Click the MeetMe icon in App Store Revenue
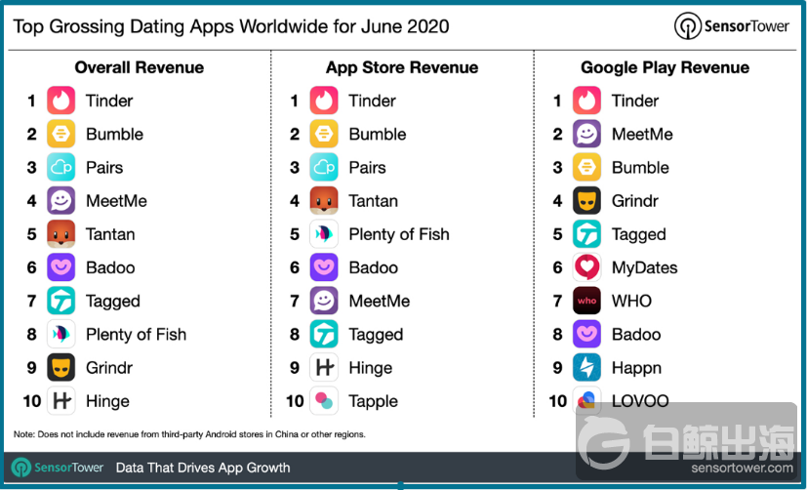 point(324,301)
